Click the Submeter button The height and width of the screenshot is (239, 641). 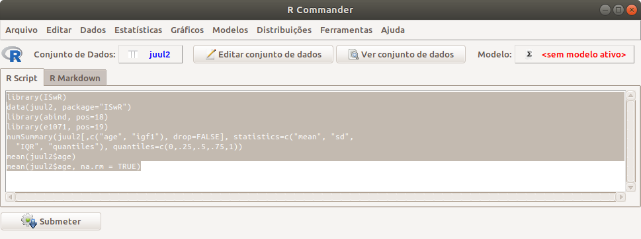click(51, 221)
